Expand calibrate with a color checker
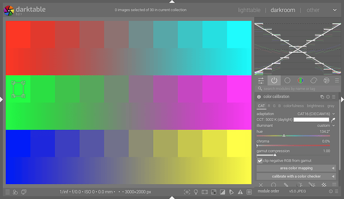344x199 pixels. (x=297, y=176)
